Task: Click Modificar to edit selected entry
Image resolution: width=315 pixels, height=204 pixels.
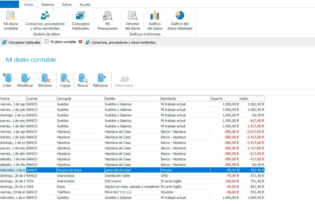Action: [25, 80]
